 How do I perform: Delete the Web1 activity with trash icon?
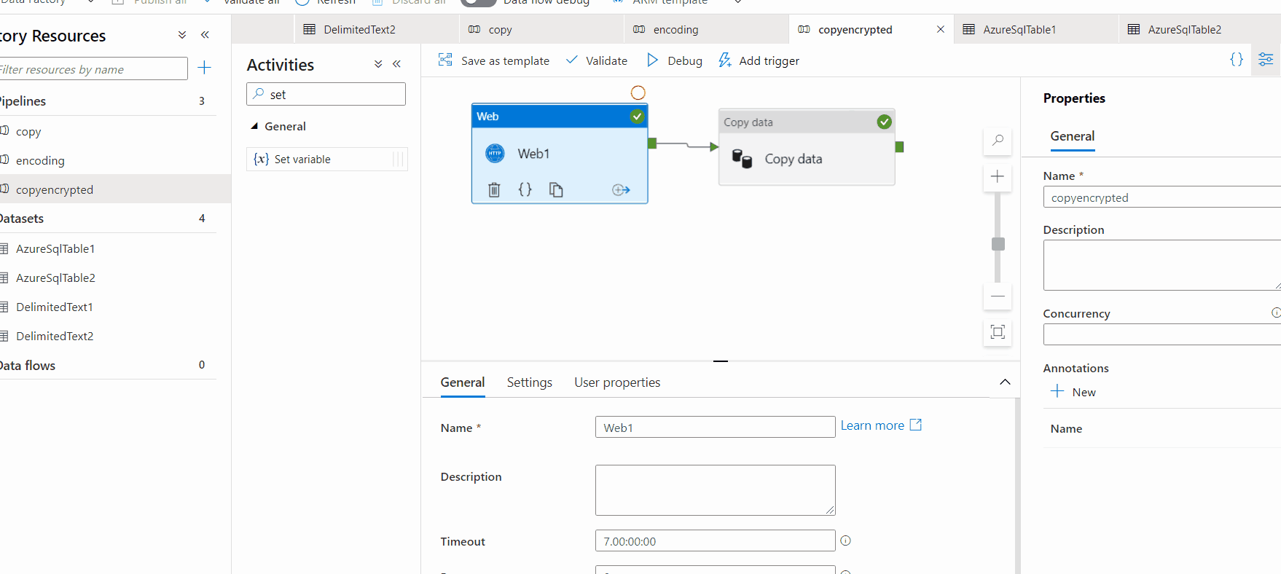tap(494, 190)
